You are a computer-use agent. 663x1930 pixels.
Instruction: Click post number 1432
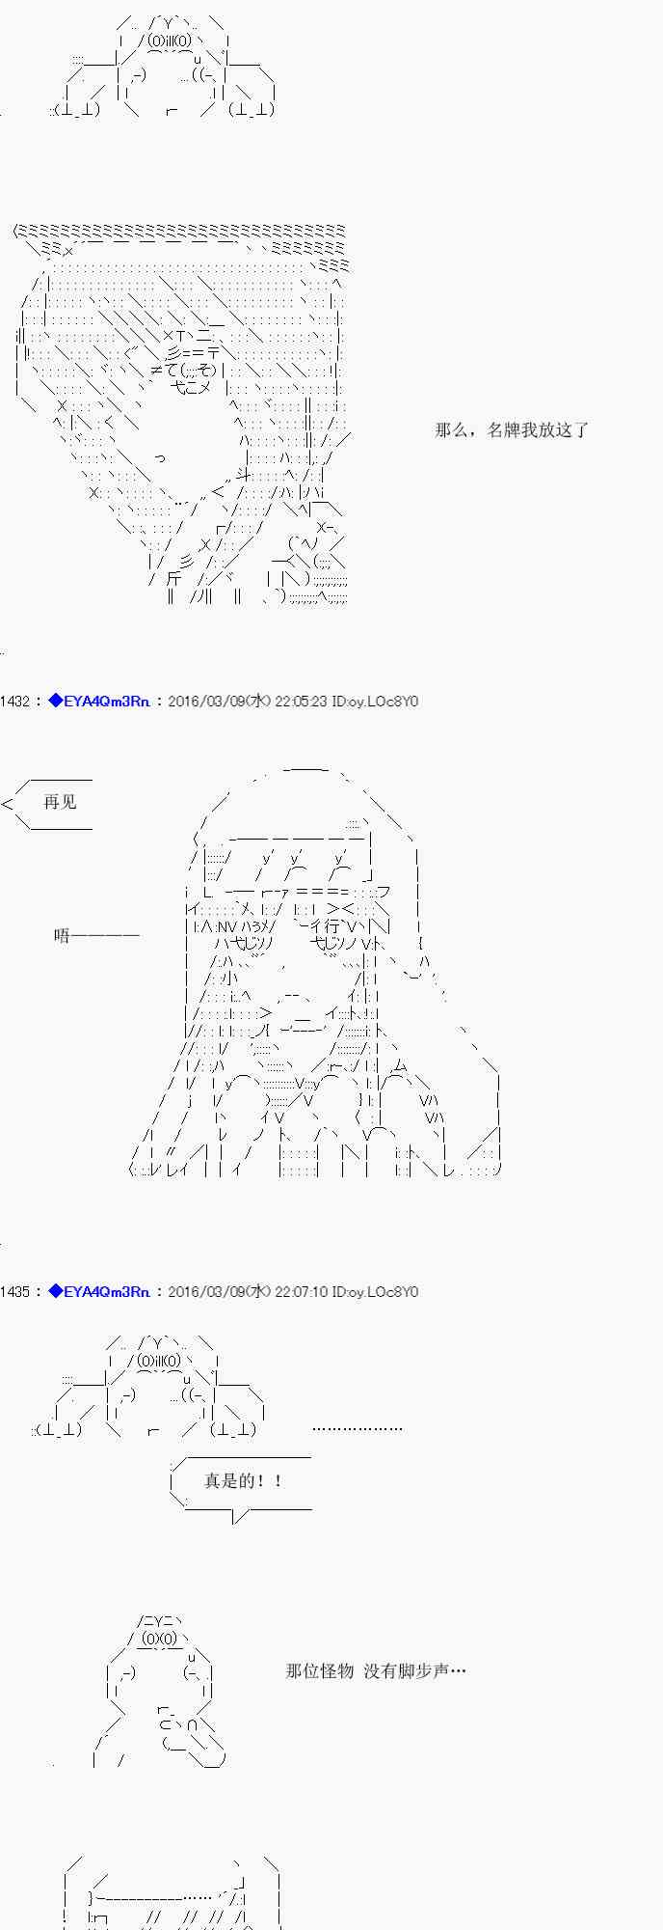point(14,702)
